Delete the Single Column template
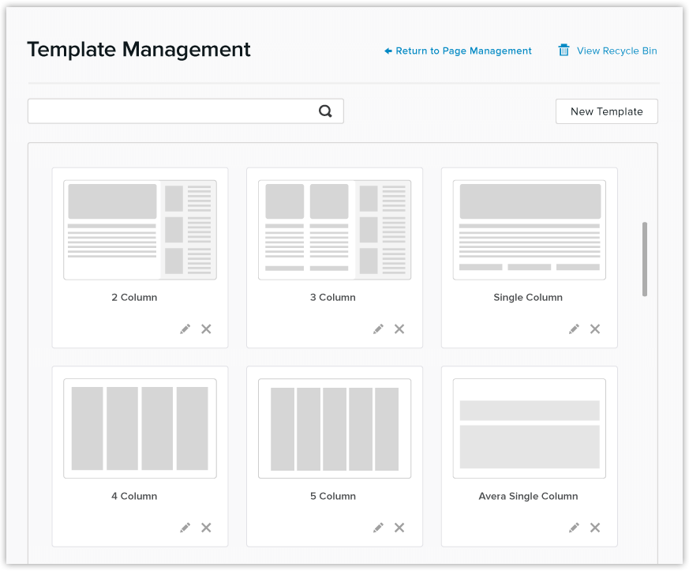The height and width of the screenshot is (571, 689). (595, 329)
